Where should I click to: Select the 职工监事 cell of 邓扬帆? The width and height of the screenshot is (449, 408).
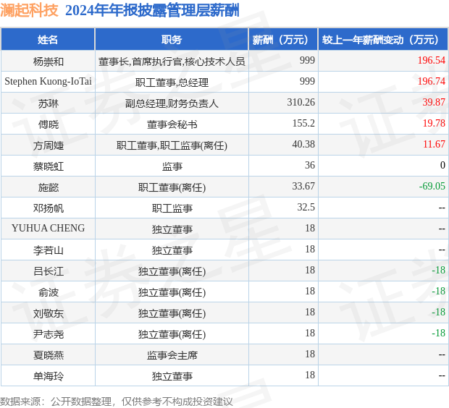pyautogui.click(x=172, y=208)
